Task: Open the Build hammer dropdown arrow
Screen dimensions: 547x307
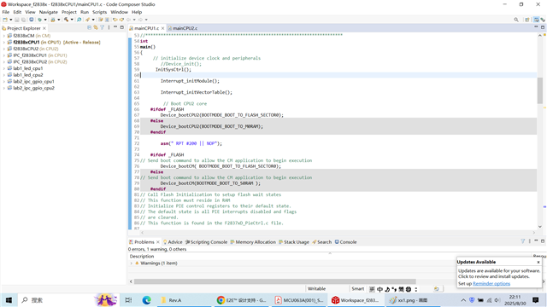Action: [x=72, y=20]
